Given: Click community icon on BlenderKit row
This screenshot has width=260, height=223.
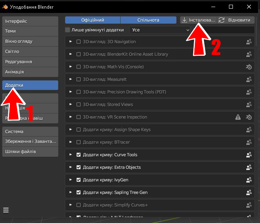Looking at the screenshot, I should tap(249, 54).
